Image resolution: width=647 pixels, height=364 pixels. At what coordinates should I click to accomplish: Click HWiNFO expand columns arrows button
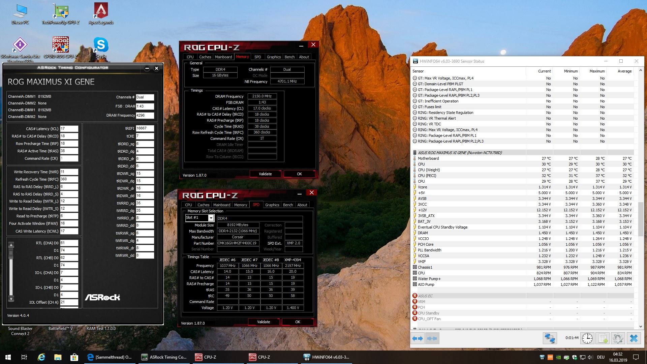click(418, 338)
